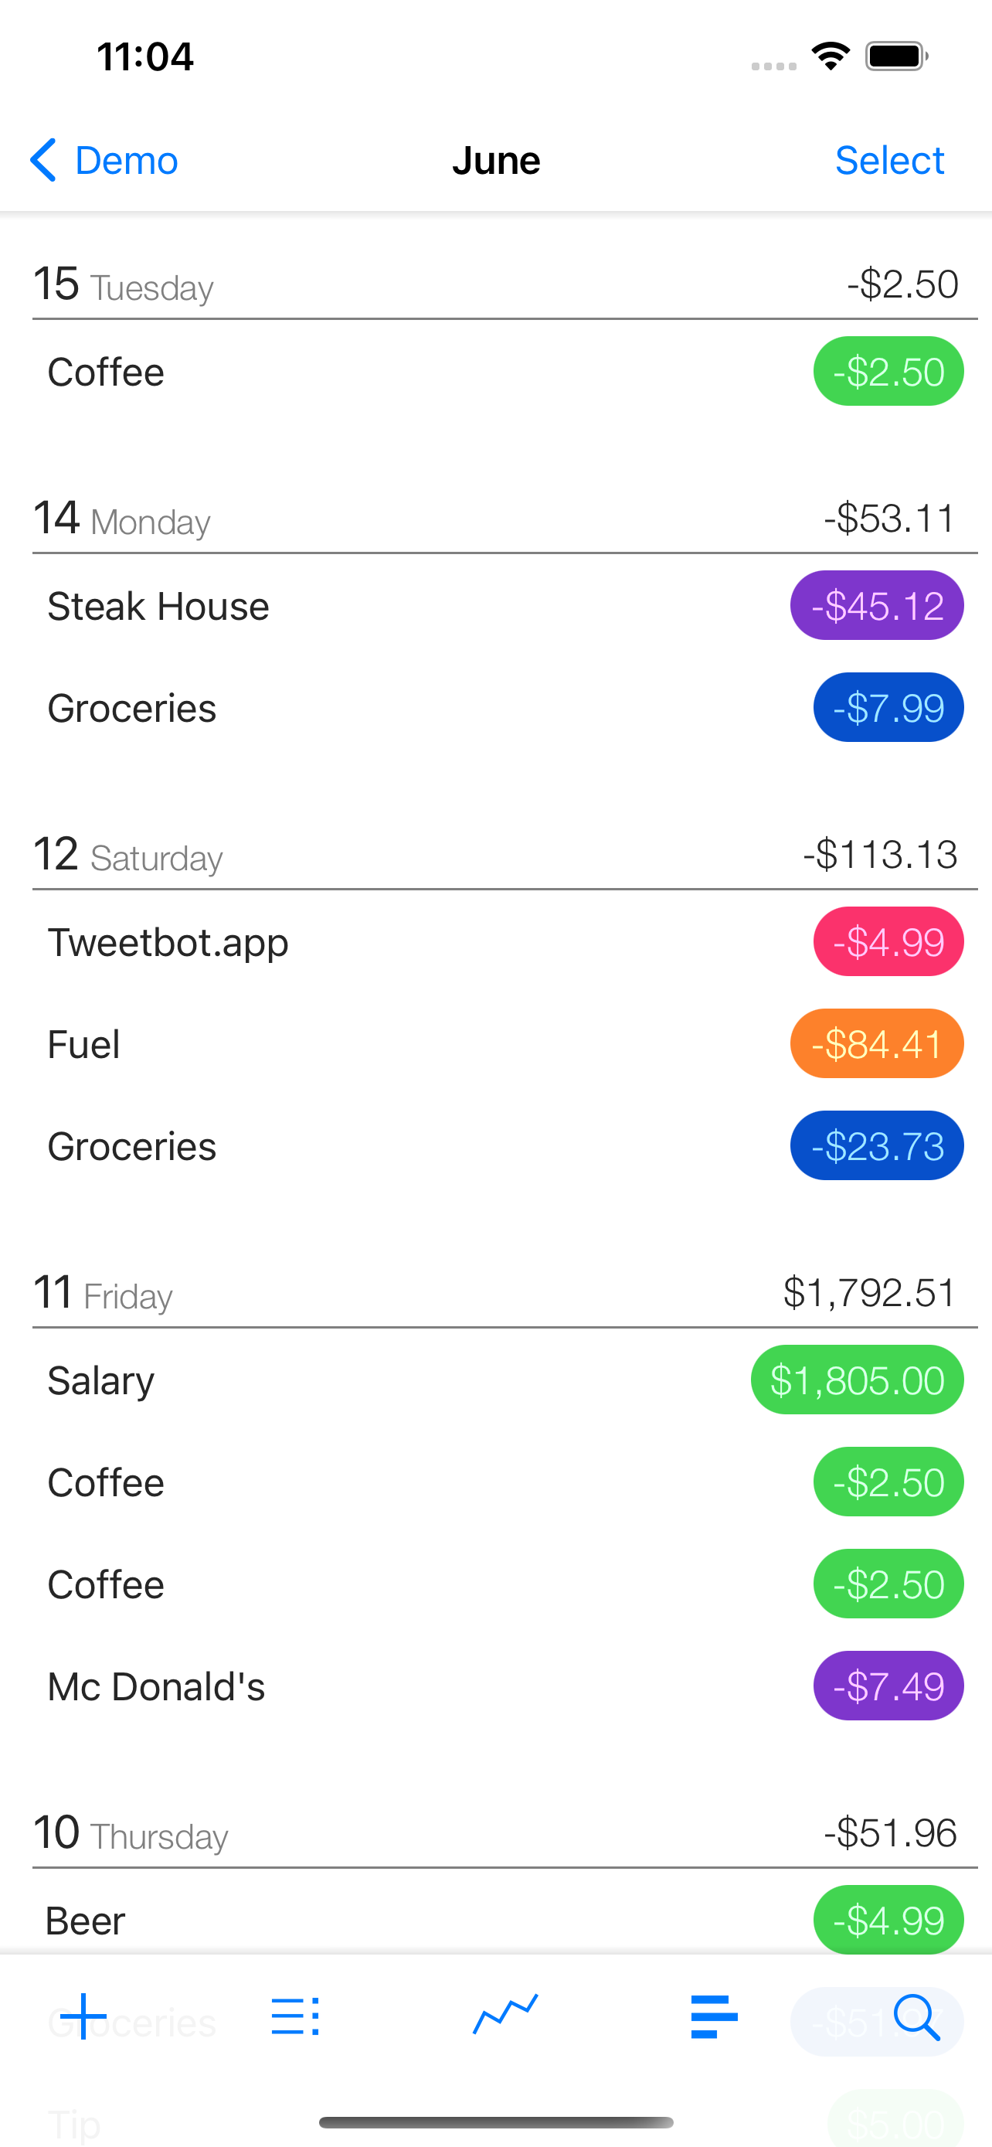Open the Steak House transaction
The image size is (992, 2147).
158,606
